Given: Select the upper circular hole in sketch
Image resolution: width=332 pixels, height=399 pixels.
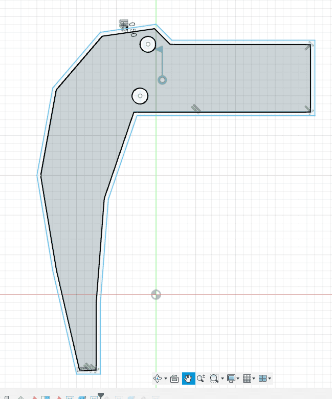Looking at the screenshot, I should (148, 45).
